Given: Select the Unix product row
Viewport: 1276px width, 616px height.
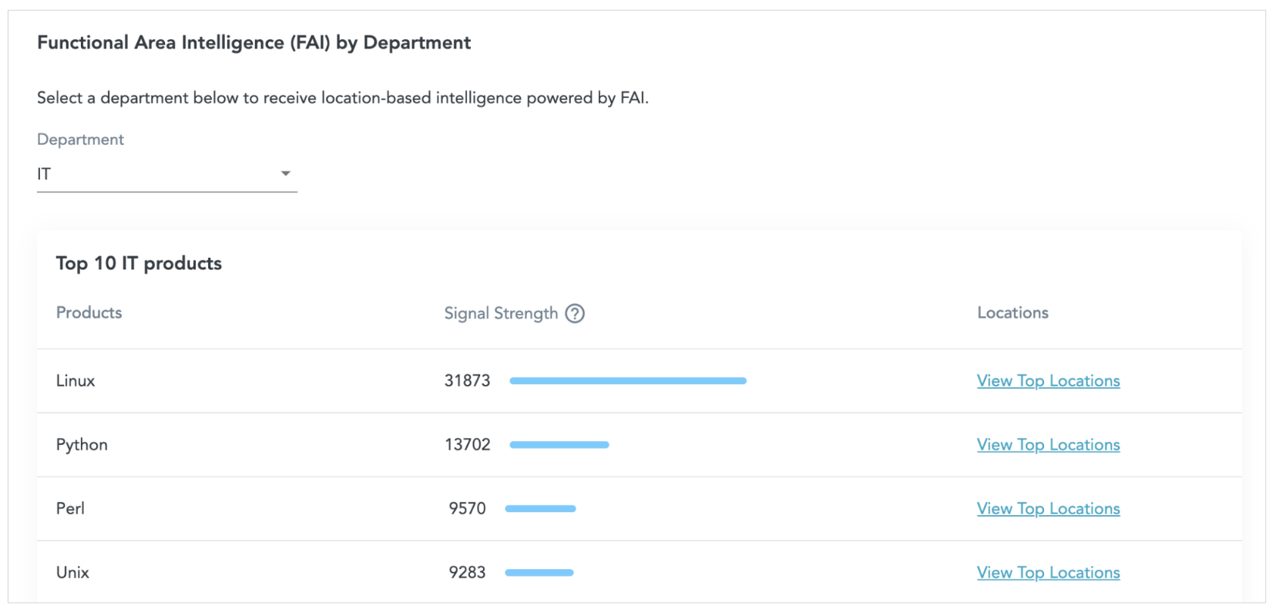Looking at the screenshot, I should click(72, 572).
